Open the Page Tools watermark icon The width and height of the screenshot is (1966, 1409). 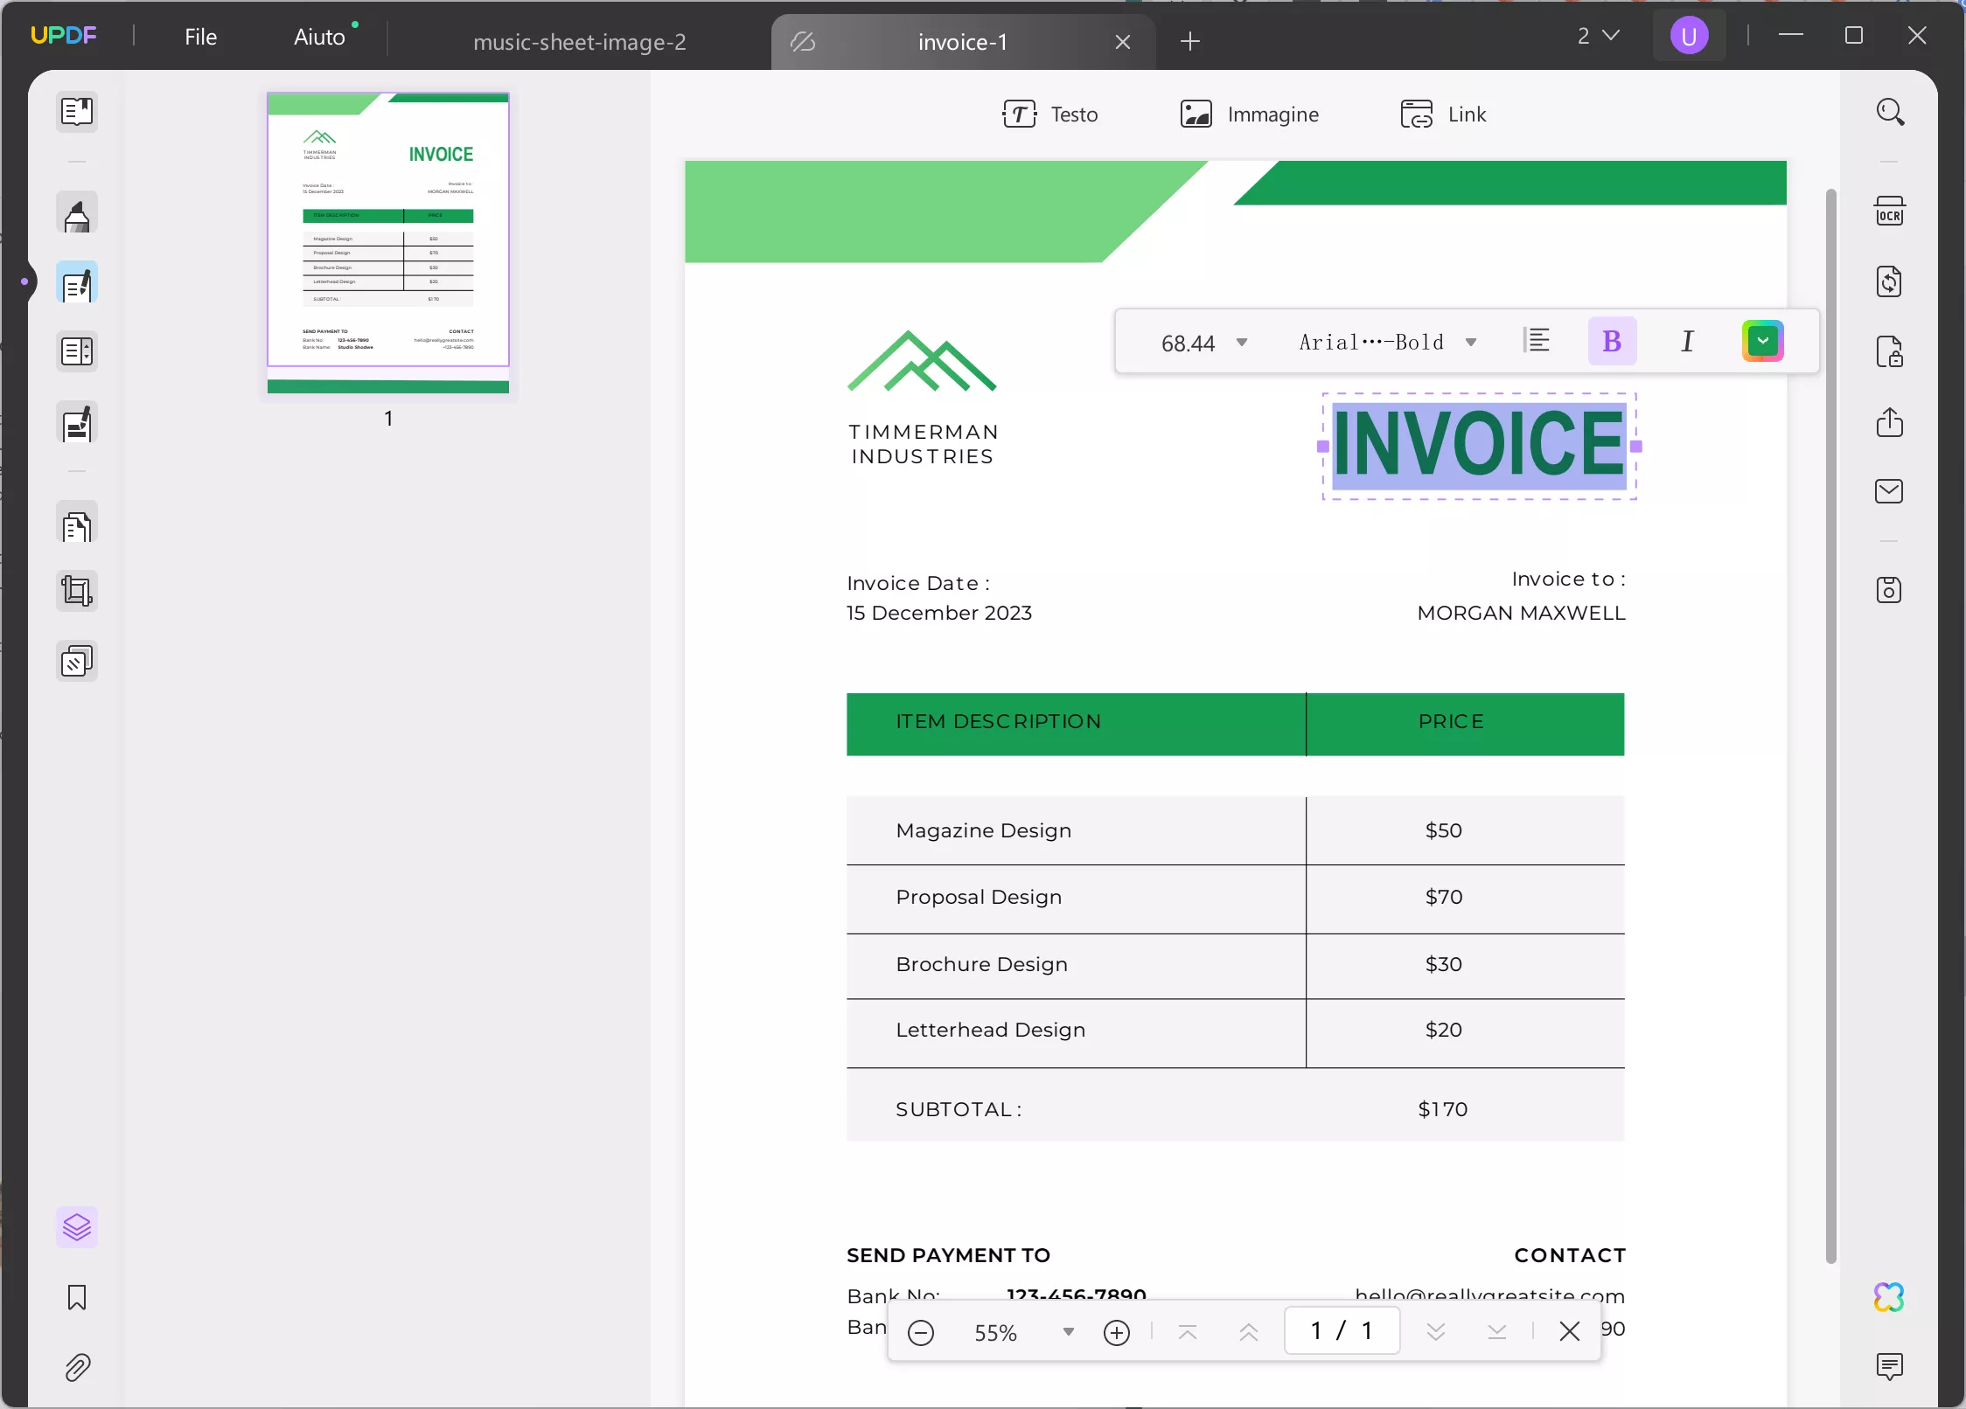click(77, 662)
